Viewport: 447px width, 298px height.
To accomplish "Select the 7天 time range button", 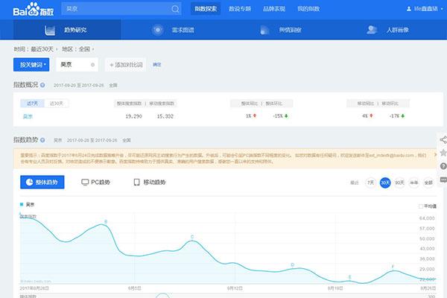I will pyautogui.click(x=370, y=182).
